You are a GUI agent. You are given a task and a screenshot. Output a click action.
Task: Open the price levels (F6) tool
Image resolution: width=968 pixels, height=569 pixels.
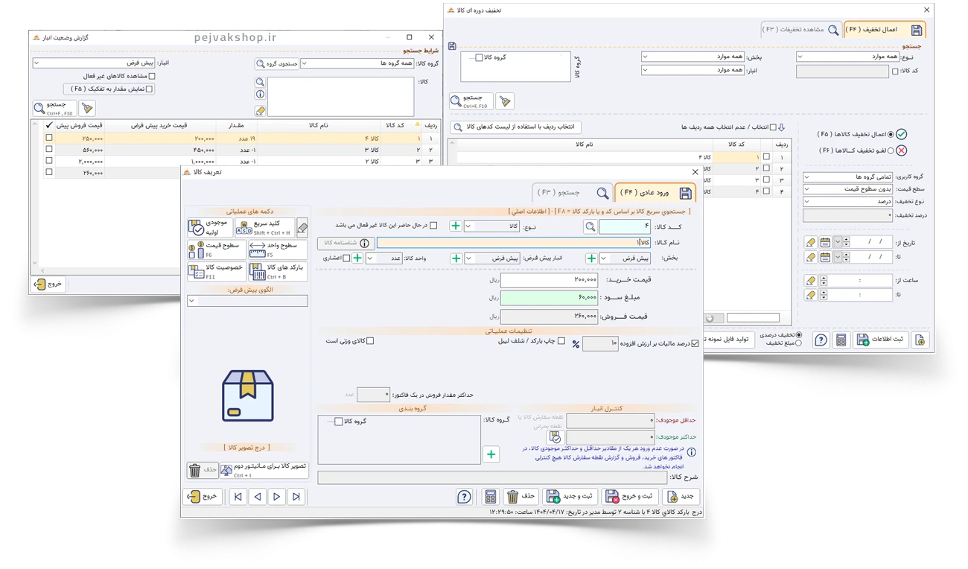click(216, 249)
